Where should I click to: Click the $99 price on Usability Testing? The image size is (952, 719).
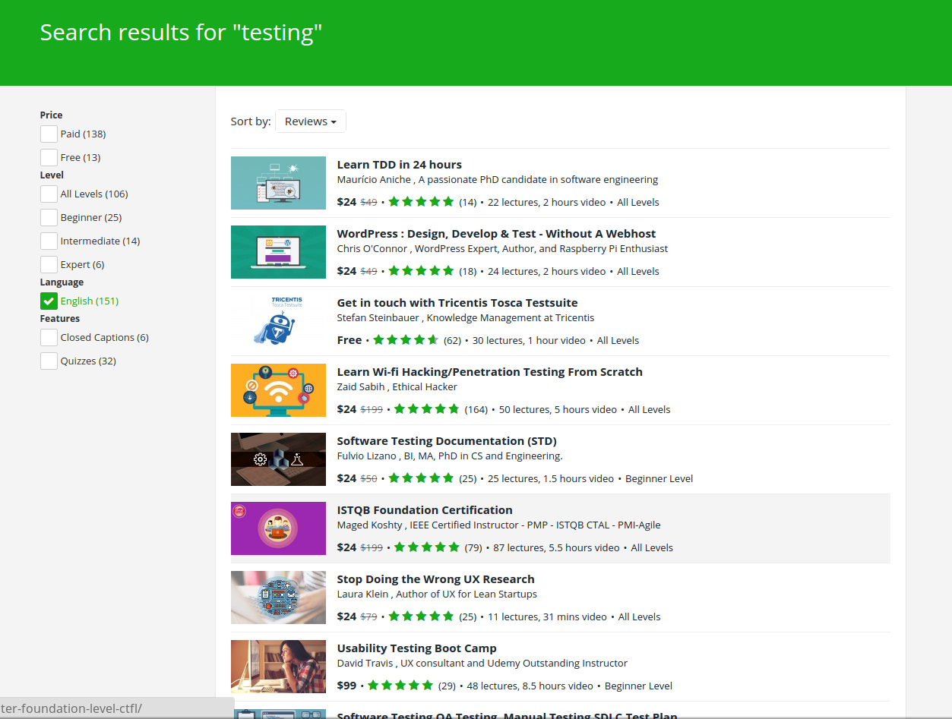point(346,686)
